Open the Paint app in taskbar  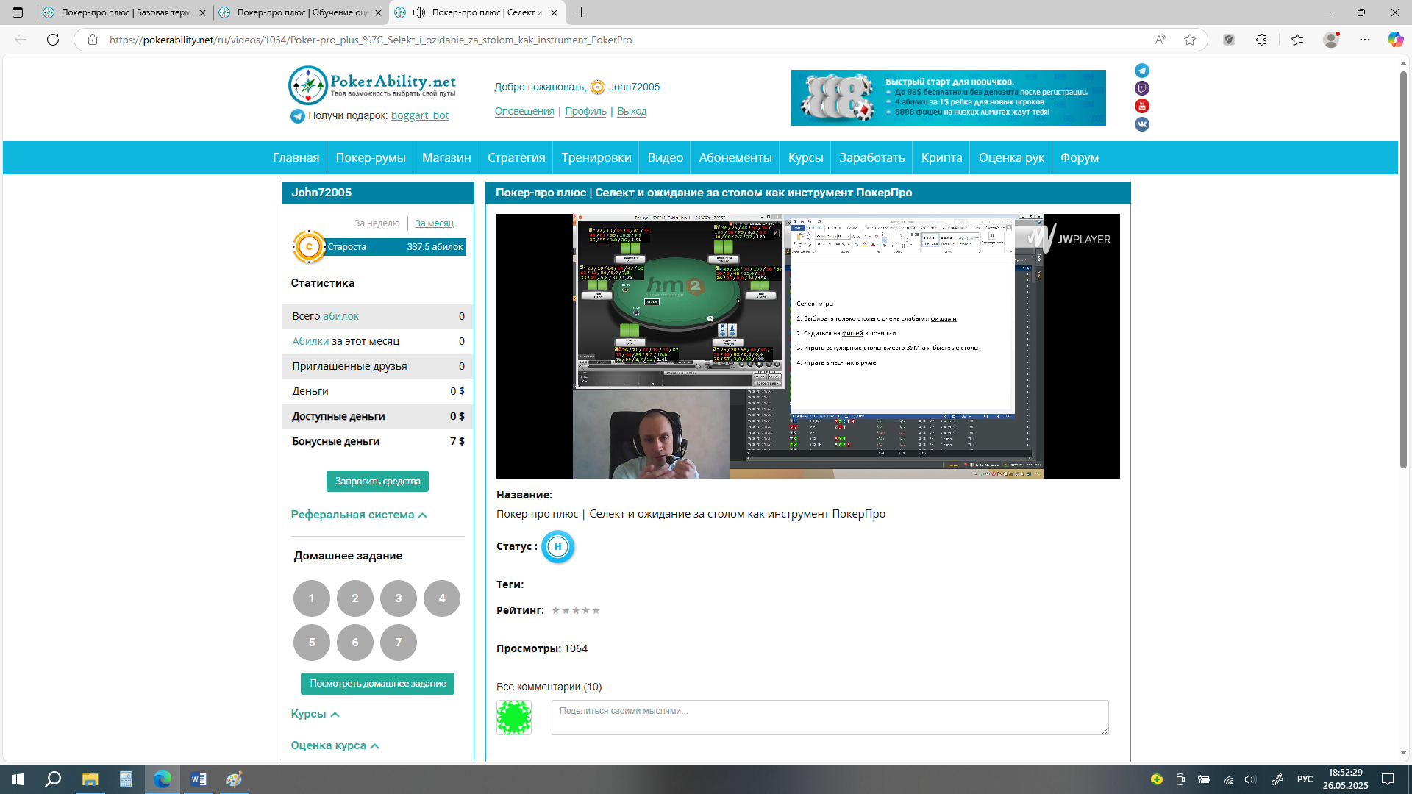pyautogui.click(x=234, y=779)
